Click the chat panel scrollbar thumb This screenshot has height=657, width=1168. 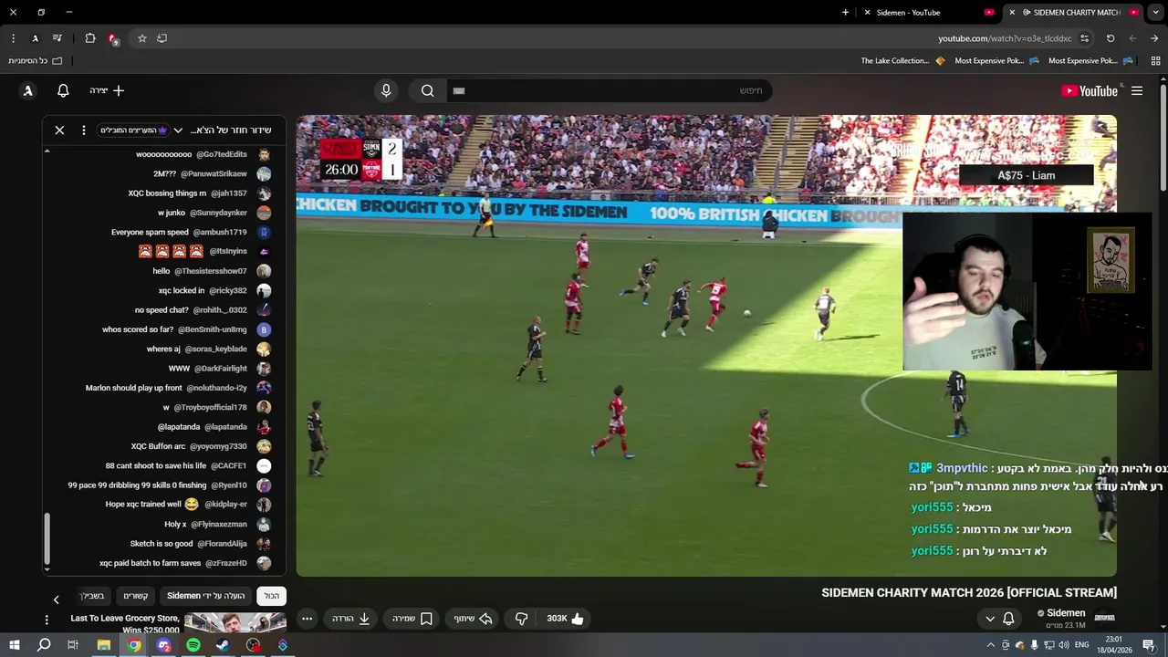47,538
